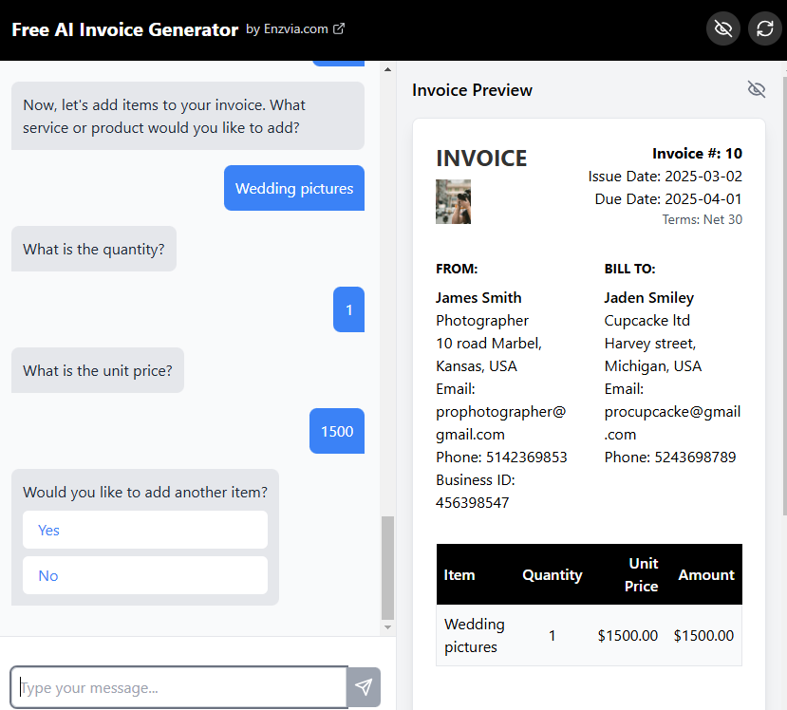Select the business logo thumbnail on the invoice

[x=453, y=202]
